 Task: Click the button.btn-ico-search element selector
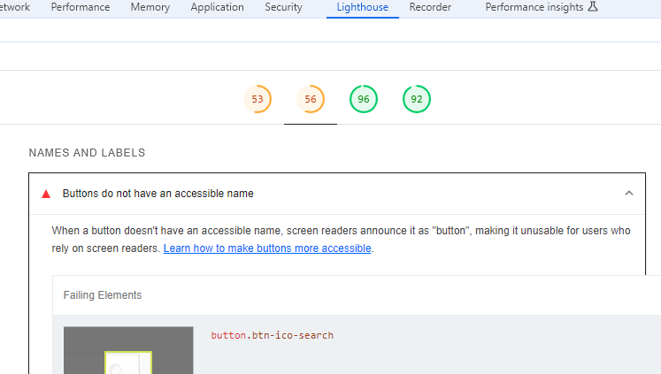tap(272, 336)
